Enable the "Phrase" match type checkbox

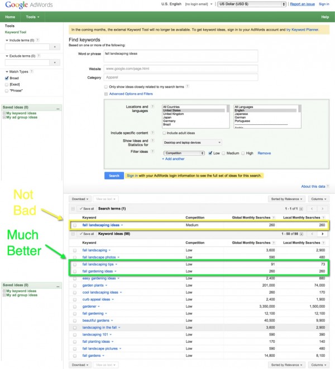click(7, 91)
